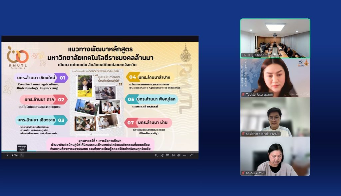341x196 pixels.
Task: Click muted mic icon on bottom participant
Action: (243, 173)
